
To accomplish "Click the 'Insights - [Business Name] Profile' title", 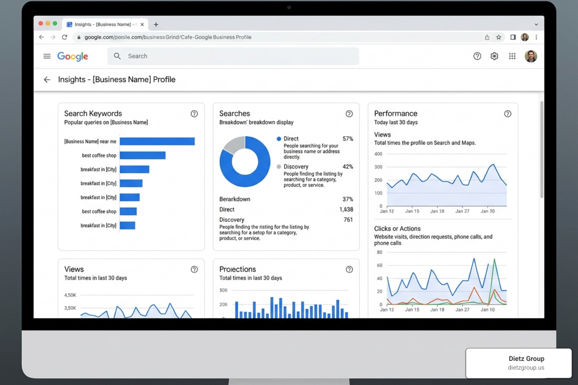I will [117, 79].
